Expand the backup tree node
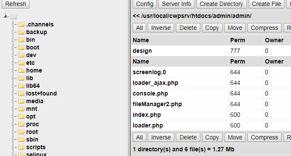The height and width of the screenshot is (156, 291). [x=13, y=32]
